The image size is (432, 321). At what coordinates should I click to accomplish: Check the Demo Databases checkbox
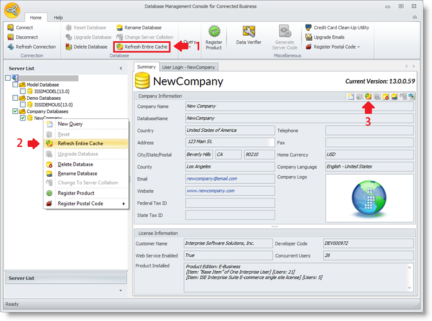point(15,98)
